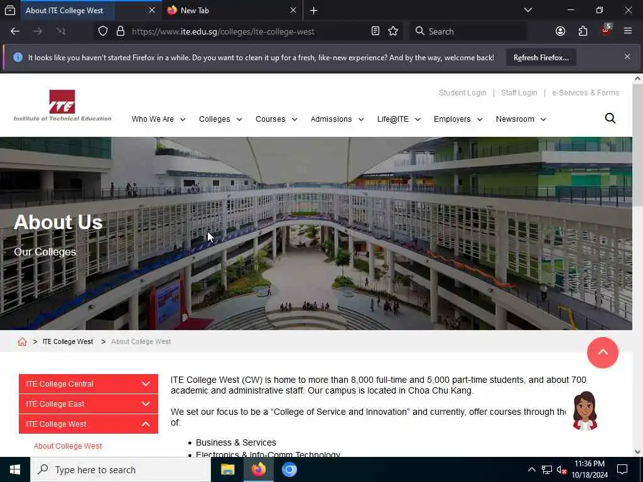Open the Windows notification center icon
The width and height of the screenshot is (643, 482).
[622, 469]
